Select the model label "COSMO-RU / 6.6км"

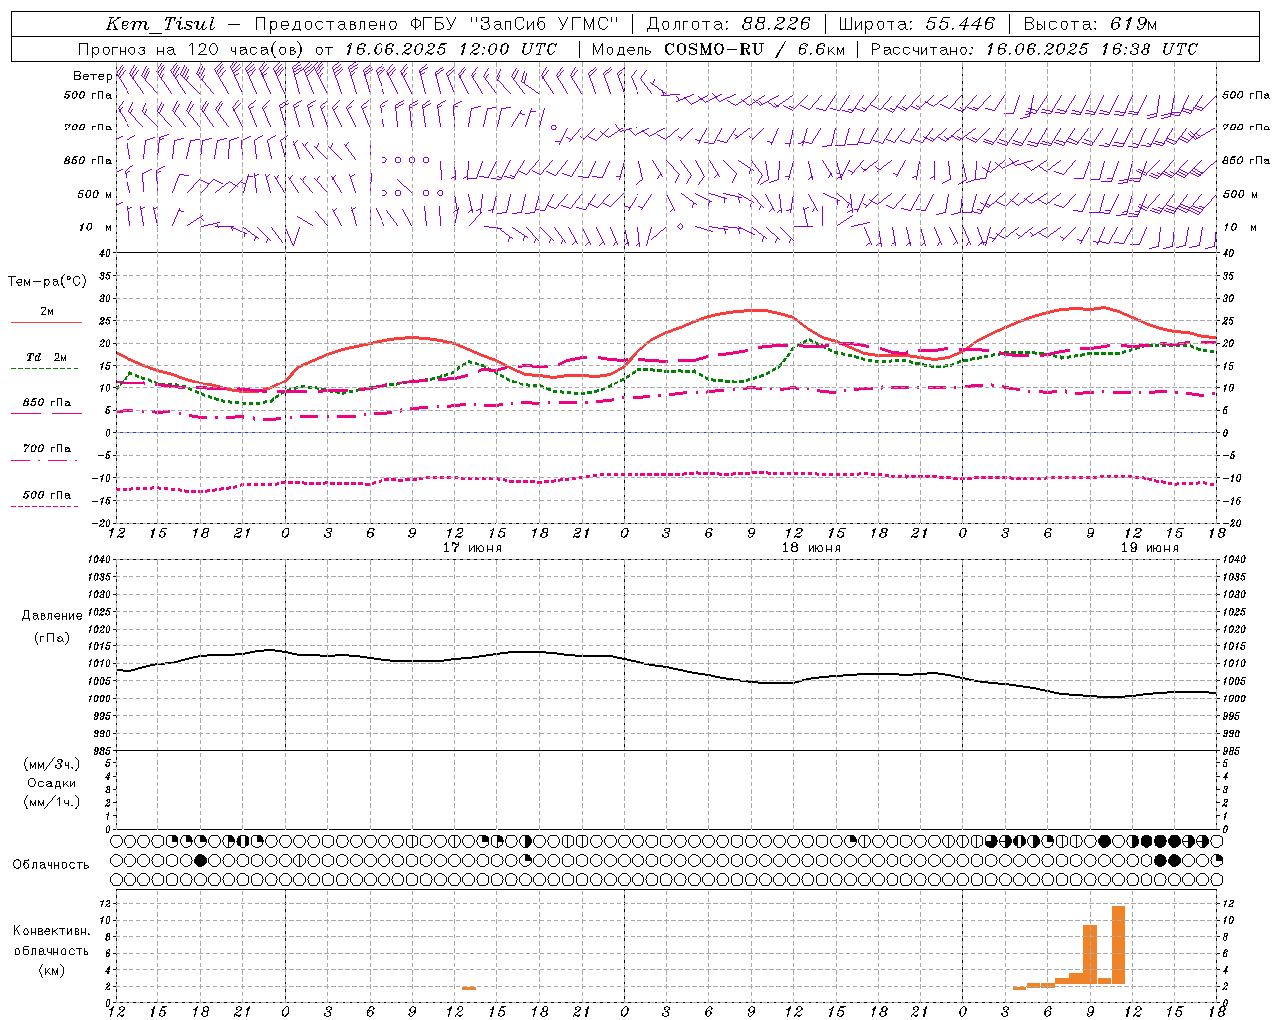tap(755, 48)
